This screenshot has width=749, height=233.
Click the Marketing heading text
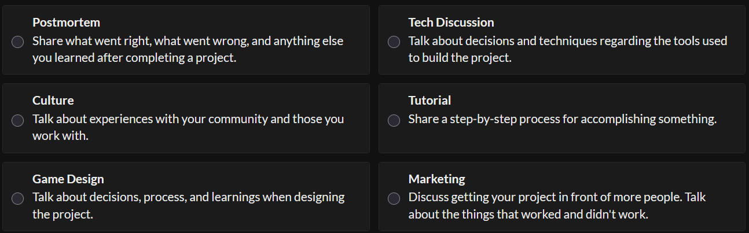(x=436, y=179)
